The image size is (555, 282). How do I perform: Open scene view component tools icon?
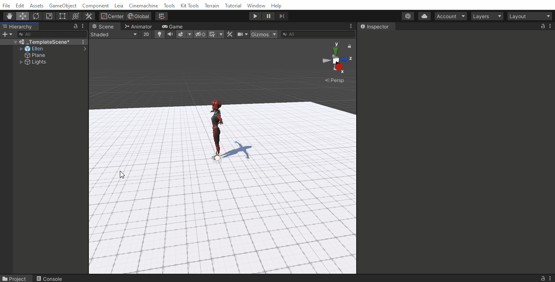[x=230, y=34]
